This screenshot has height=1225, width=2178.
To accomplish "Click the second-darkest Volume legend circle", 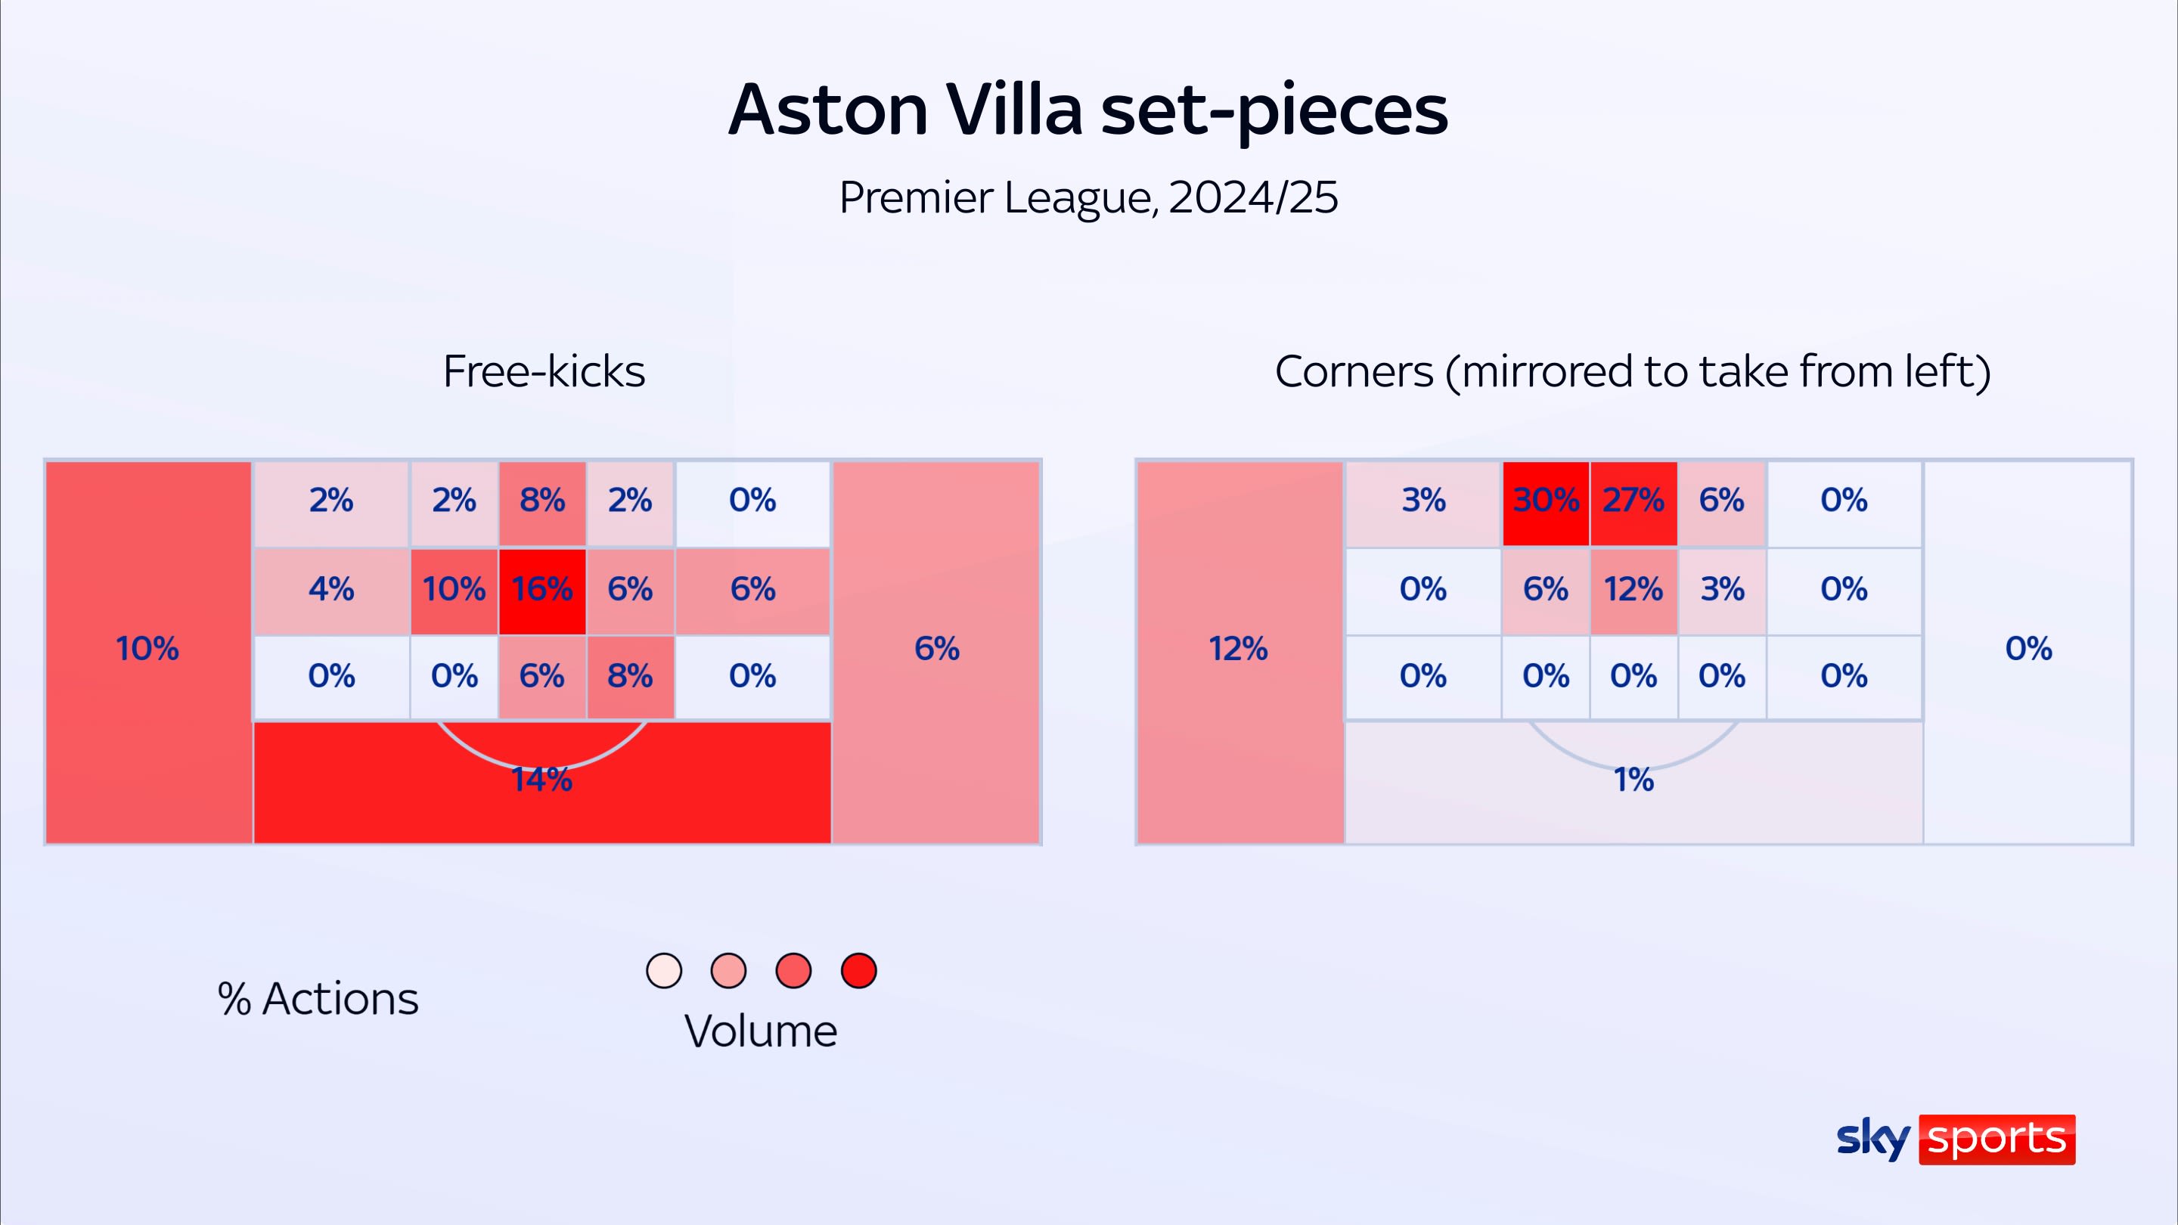I will coord(793,970).
